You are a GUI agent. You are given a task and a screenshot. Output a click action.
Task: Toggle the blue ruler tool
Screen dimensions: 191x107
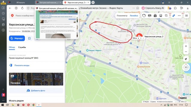point(174,16)
